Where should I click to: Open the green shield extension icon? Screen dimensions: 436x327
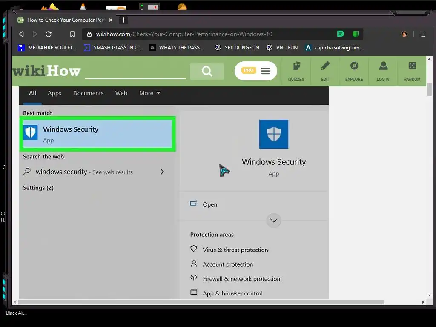[356, 34]
